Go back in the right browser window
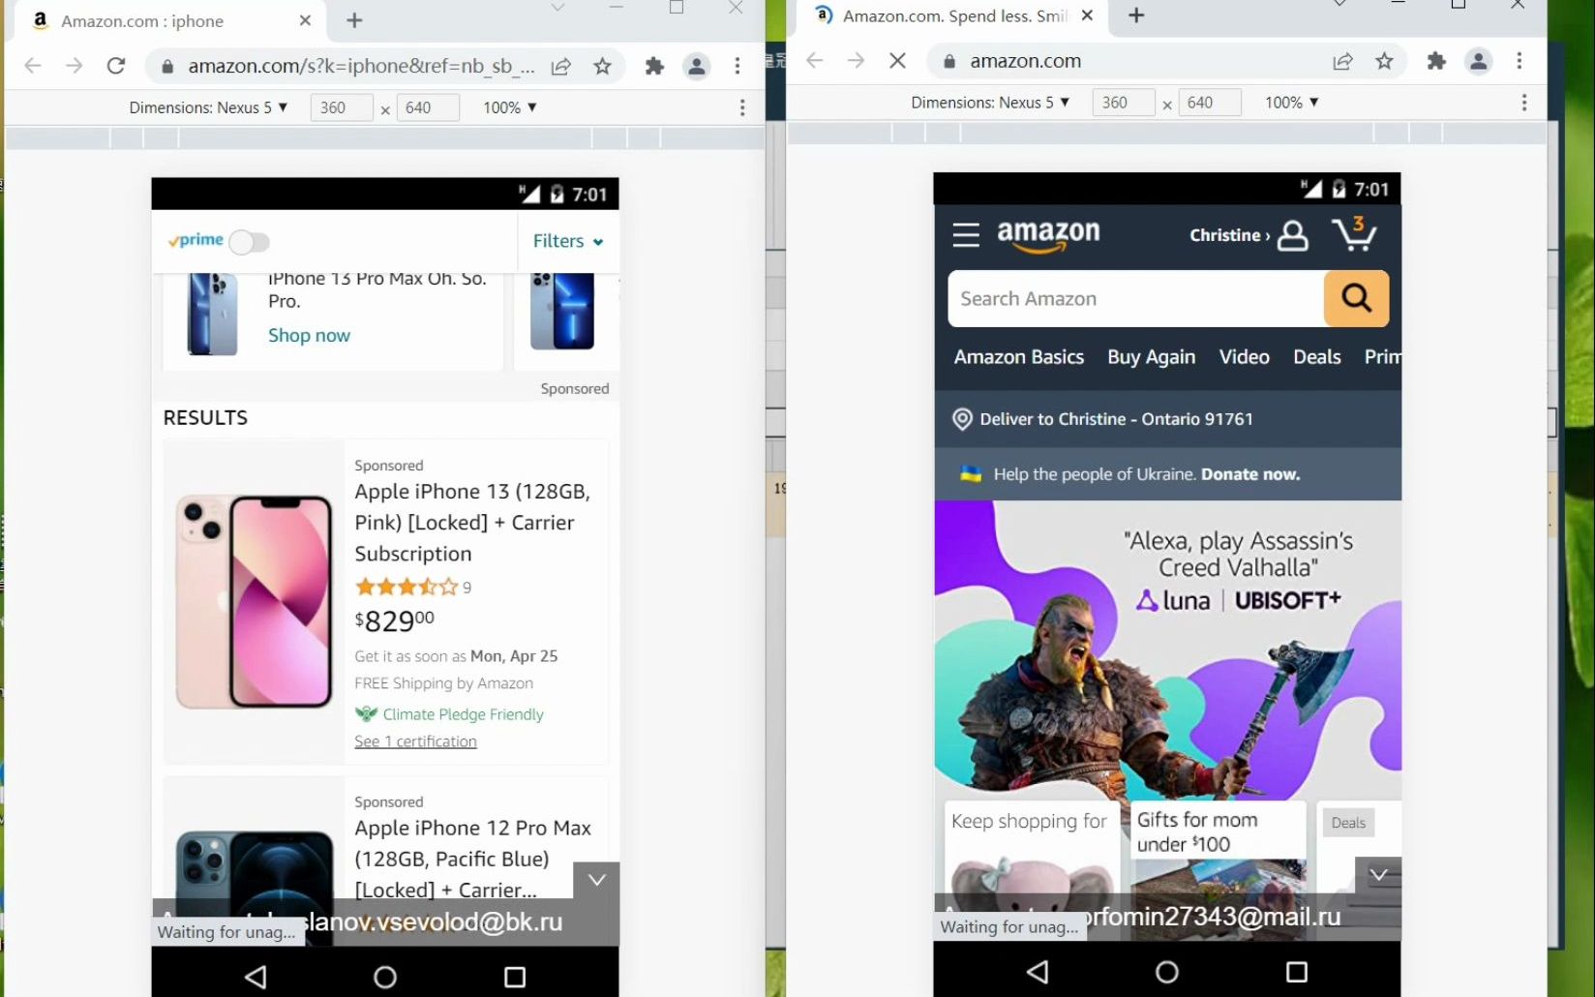This screenshot has height=997, width=1595. click(815, 61)
